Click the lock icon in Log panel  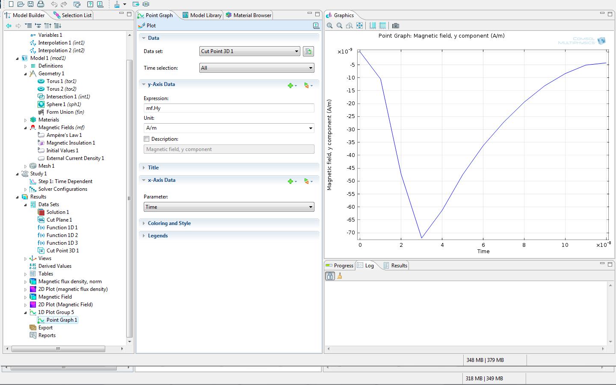tap(330, 276)
